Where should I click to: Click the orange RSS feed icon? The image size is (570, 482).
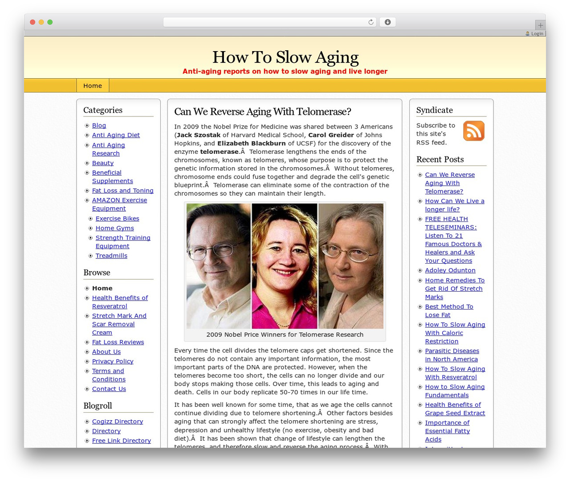coord(474,131)
